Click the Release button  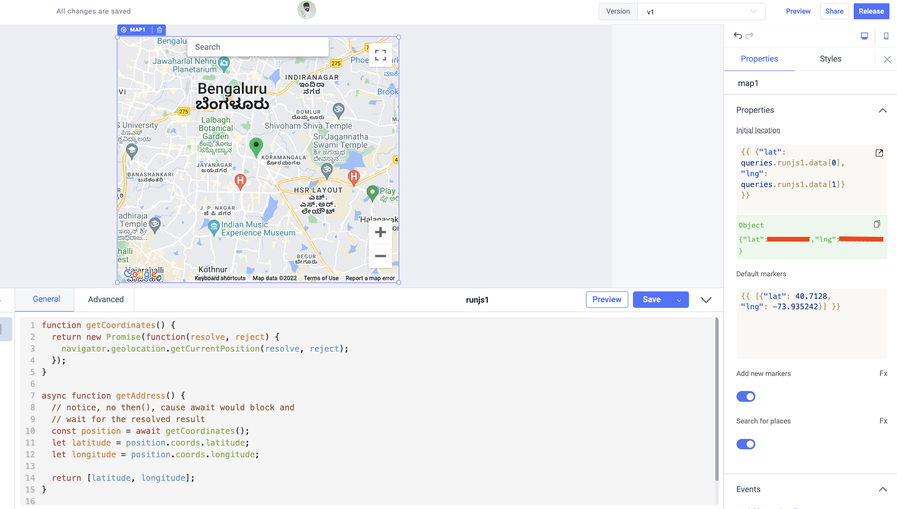pyautogui.click(x=871, y=11)
